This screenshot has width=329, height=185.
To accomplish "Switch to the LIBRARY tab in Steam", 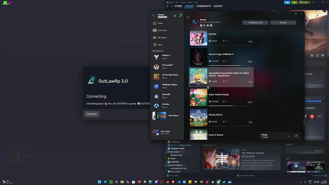I will [189, 6].
